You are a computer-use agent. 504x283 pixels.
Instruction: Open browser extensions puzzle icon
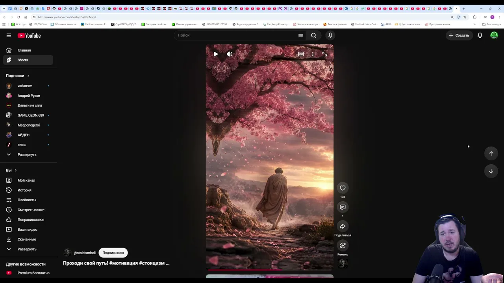475,17
